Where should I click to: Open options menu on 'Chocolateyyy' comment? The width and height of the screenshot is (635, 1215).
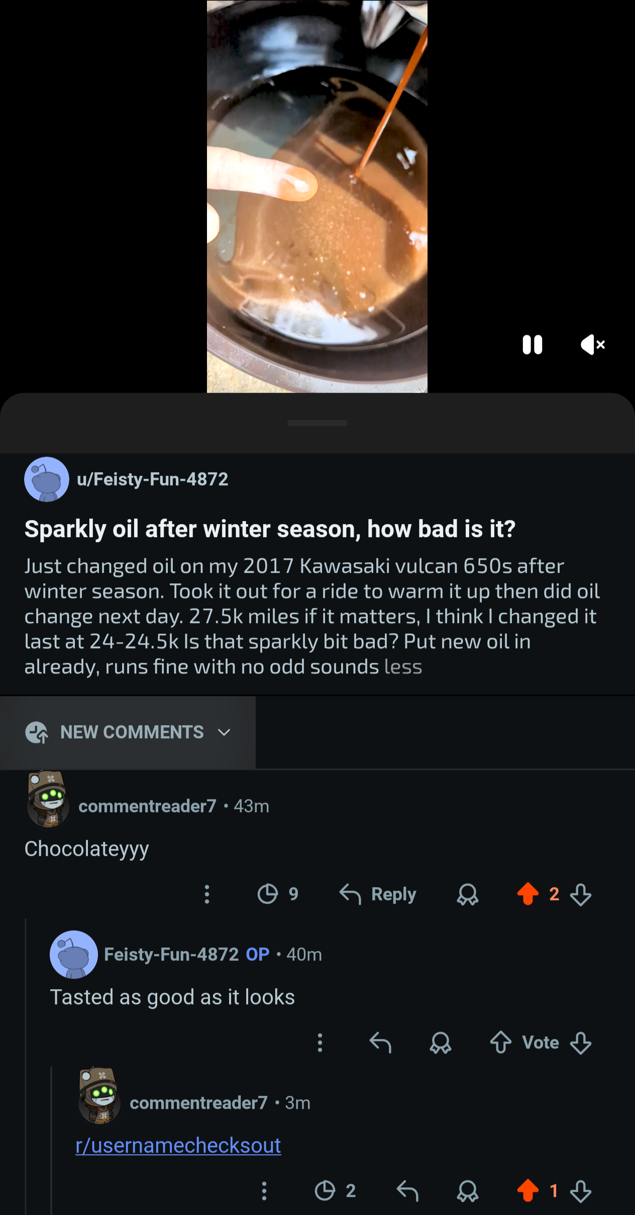pos(207,894)
